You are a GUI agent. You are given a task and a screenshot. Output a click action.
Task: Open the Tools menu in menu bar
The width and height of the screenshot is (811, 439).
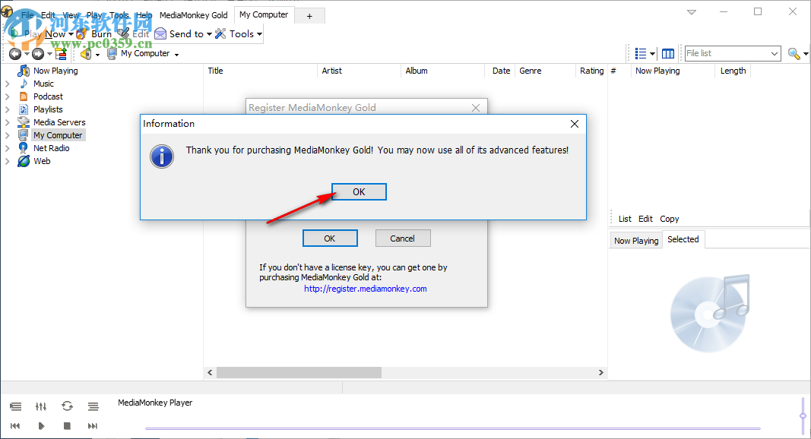point(119,15)
